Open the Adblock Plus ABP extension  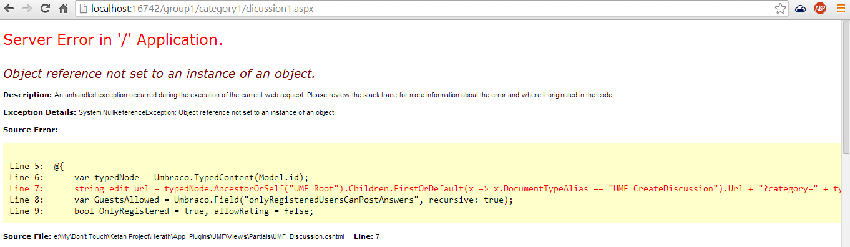pos(820,9)
